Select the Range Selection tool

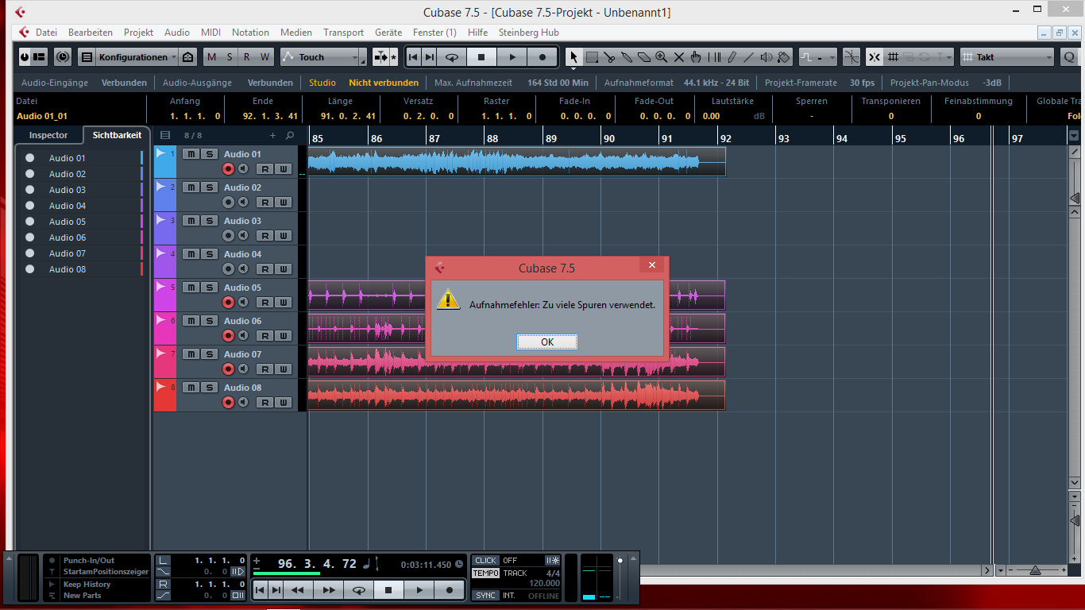point(592,57)
